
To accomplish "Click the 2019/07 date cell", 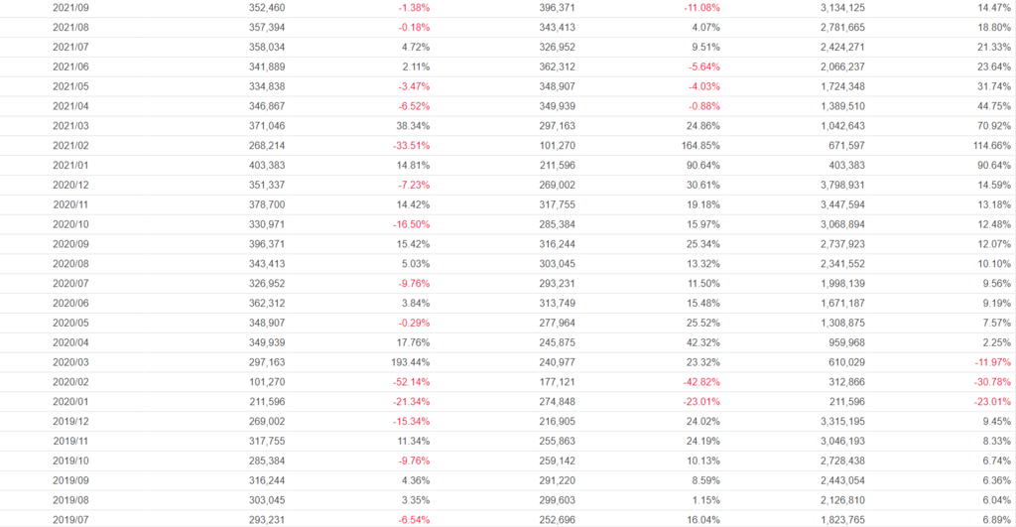I will [x=69, y=520].
